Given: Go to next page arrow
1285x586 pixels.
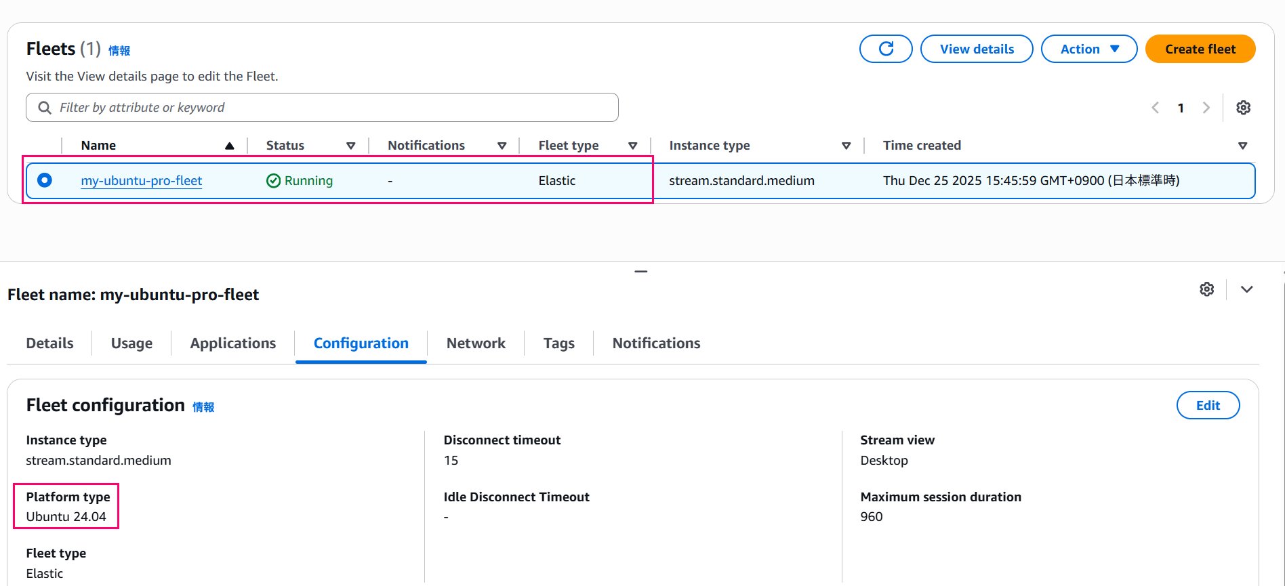Looking at the screenshot, I should [x=1206, y=108].
